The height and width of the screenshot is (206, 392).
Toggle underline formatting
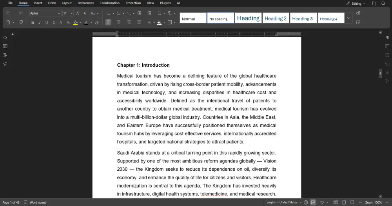47,22
